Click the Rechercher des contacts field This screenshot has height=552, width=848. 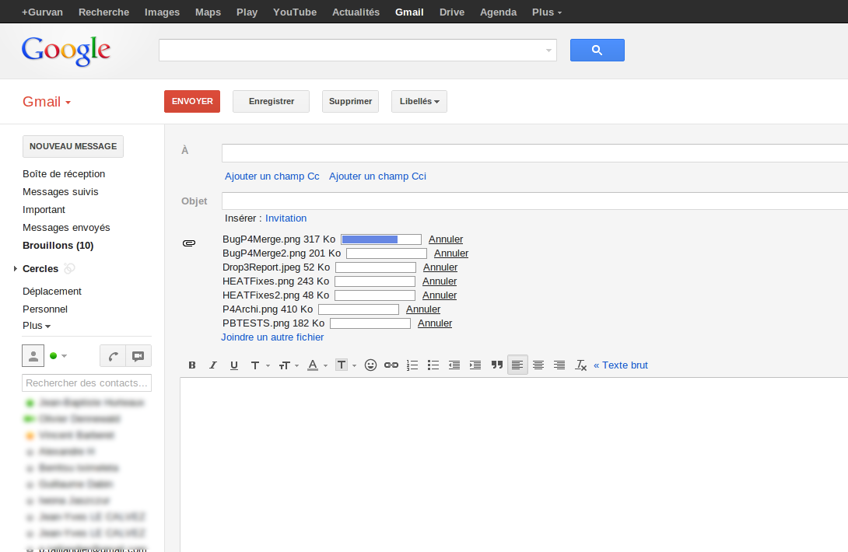point(86,383)
